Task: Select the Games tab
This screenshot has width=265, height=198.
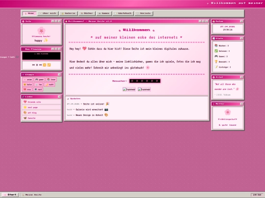Action: coord(104,13)
